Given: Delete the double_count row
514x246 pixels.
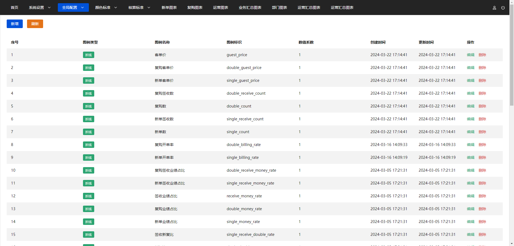Looking at the screenshot, I should 482,106.
